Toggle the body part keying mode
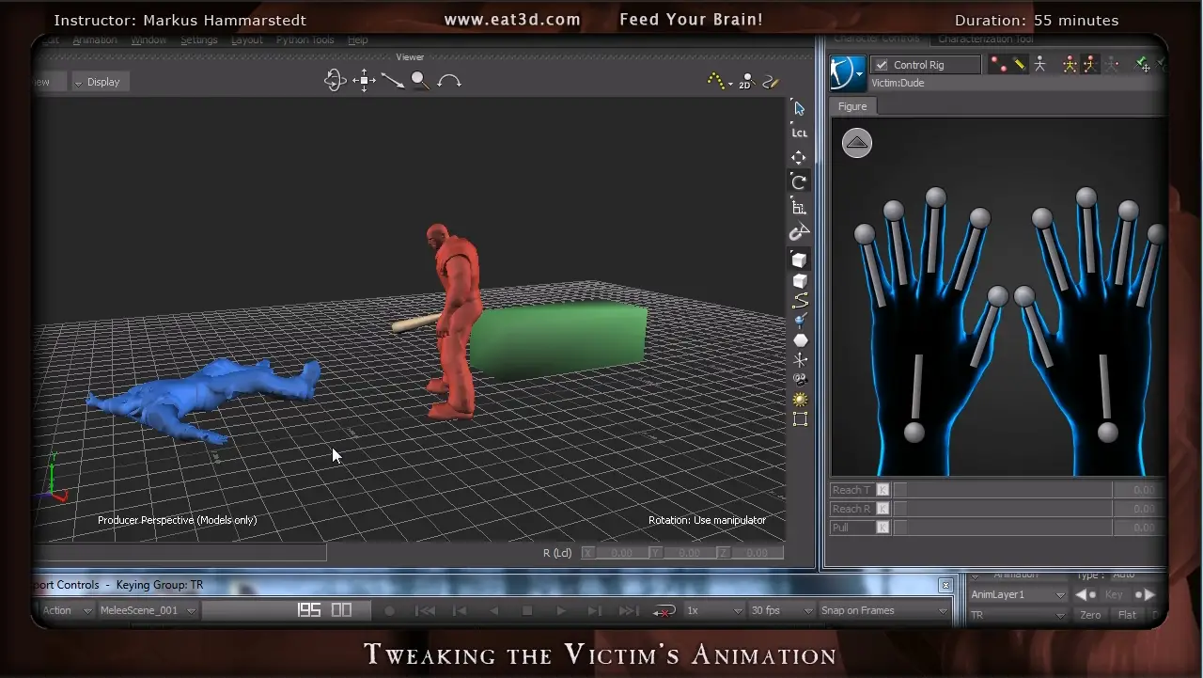1203x678 pixels. point(1088,64)
